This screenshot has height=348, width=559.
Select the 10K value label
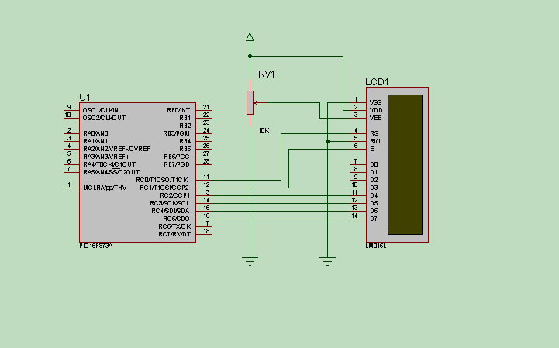point(264,130)
